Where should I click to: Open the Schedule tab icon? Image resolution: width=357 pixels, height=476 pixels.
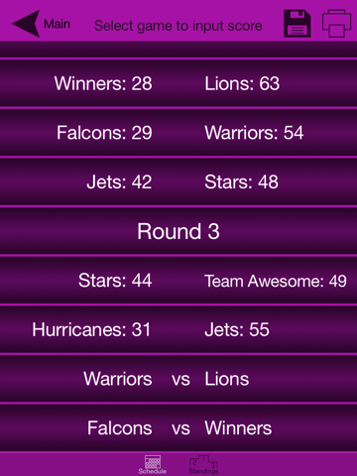(153, 464)
